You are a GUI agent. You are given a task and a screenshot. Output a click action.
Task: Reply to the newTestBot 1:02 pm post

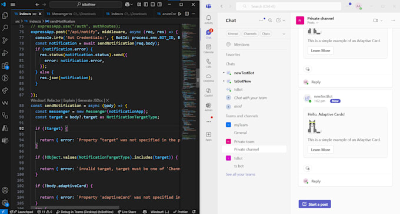316,181
